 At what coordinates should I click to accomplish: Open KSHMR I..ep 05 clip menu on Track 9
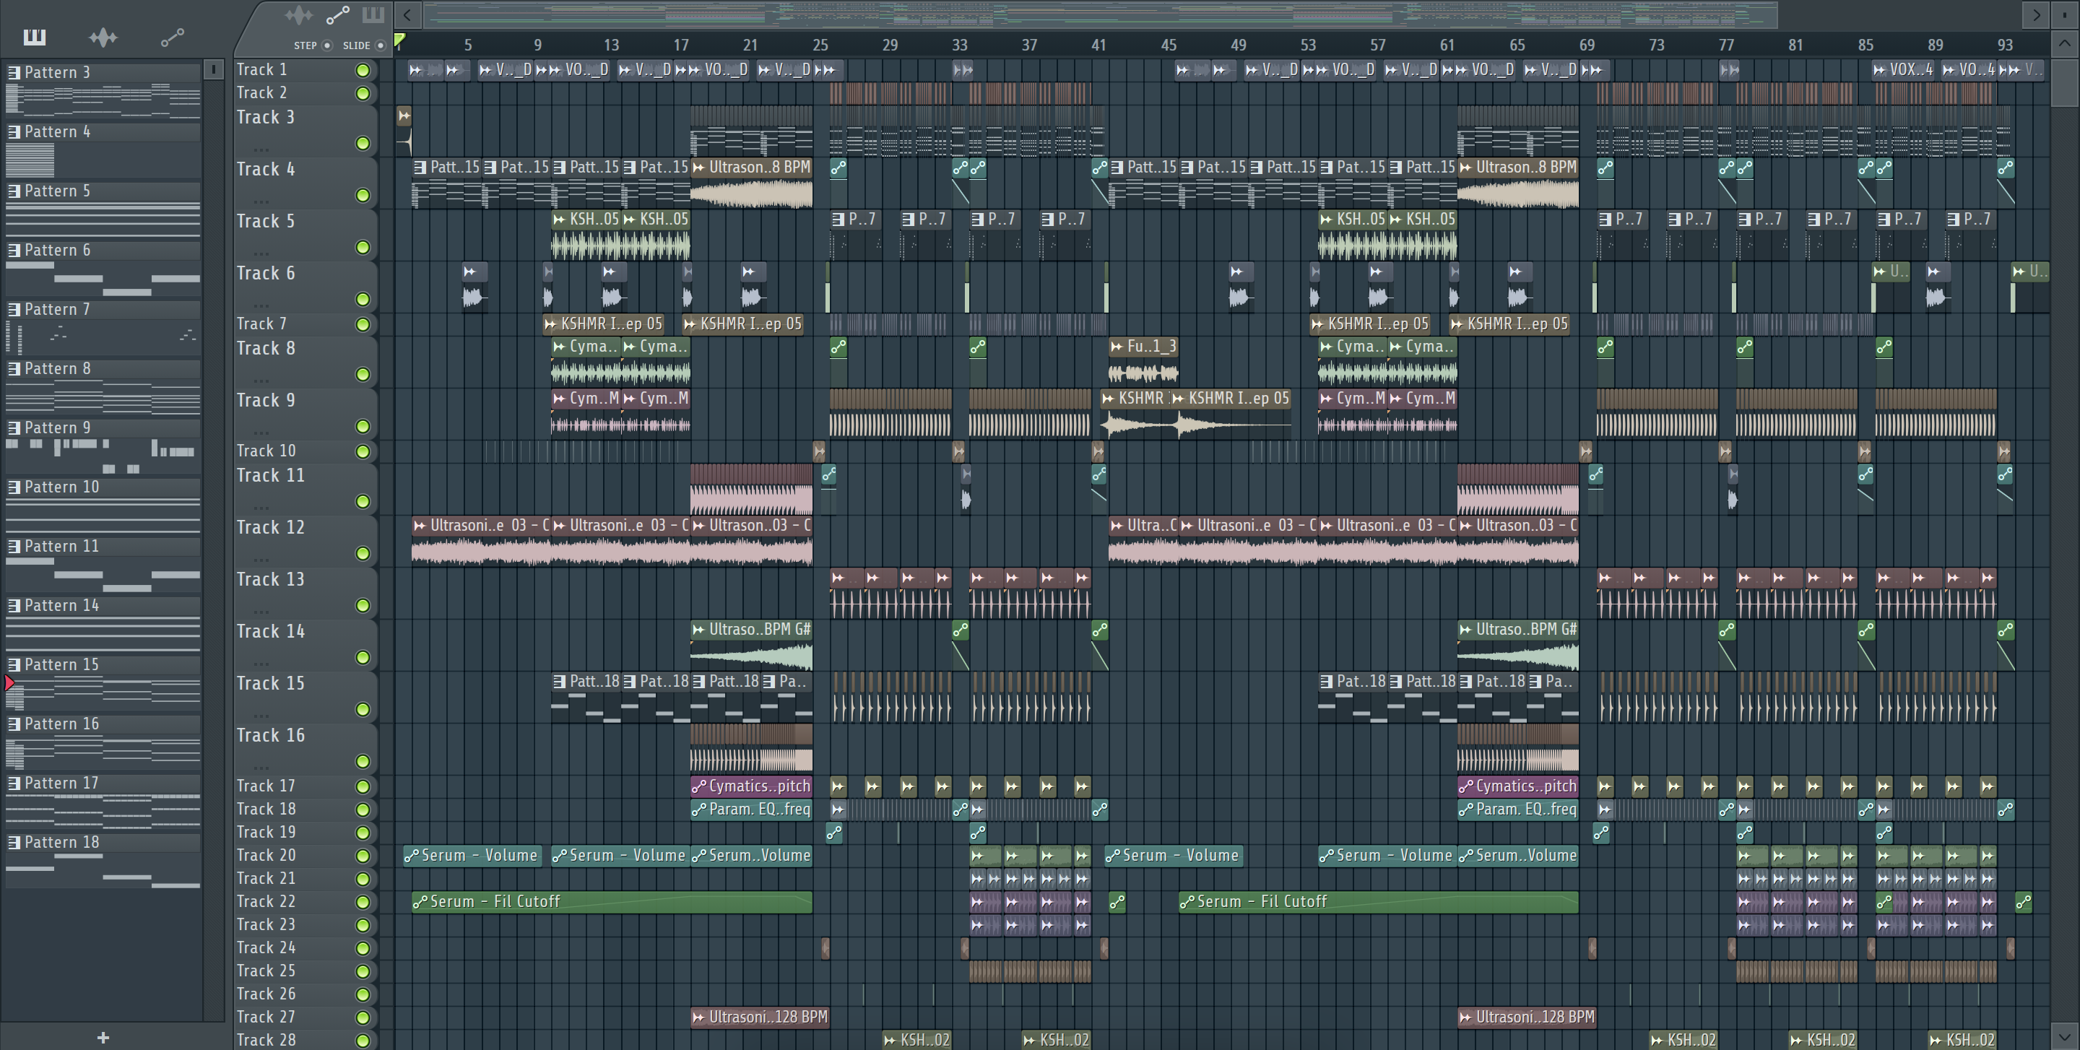(1177, 399)
